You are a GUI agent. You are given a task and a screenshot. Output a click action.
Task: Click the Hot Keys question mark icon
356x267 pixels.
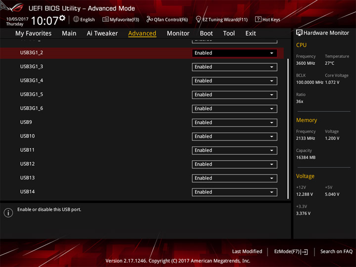tap(258, 19)
